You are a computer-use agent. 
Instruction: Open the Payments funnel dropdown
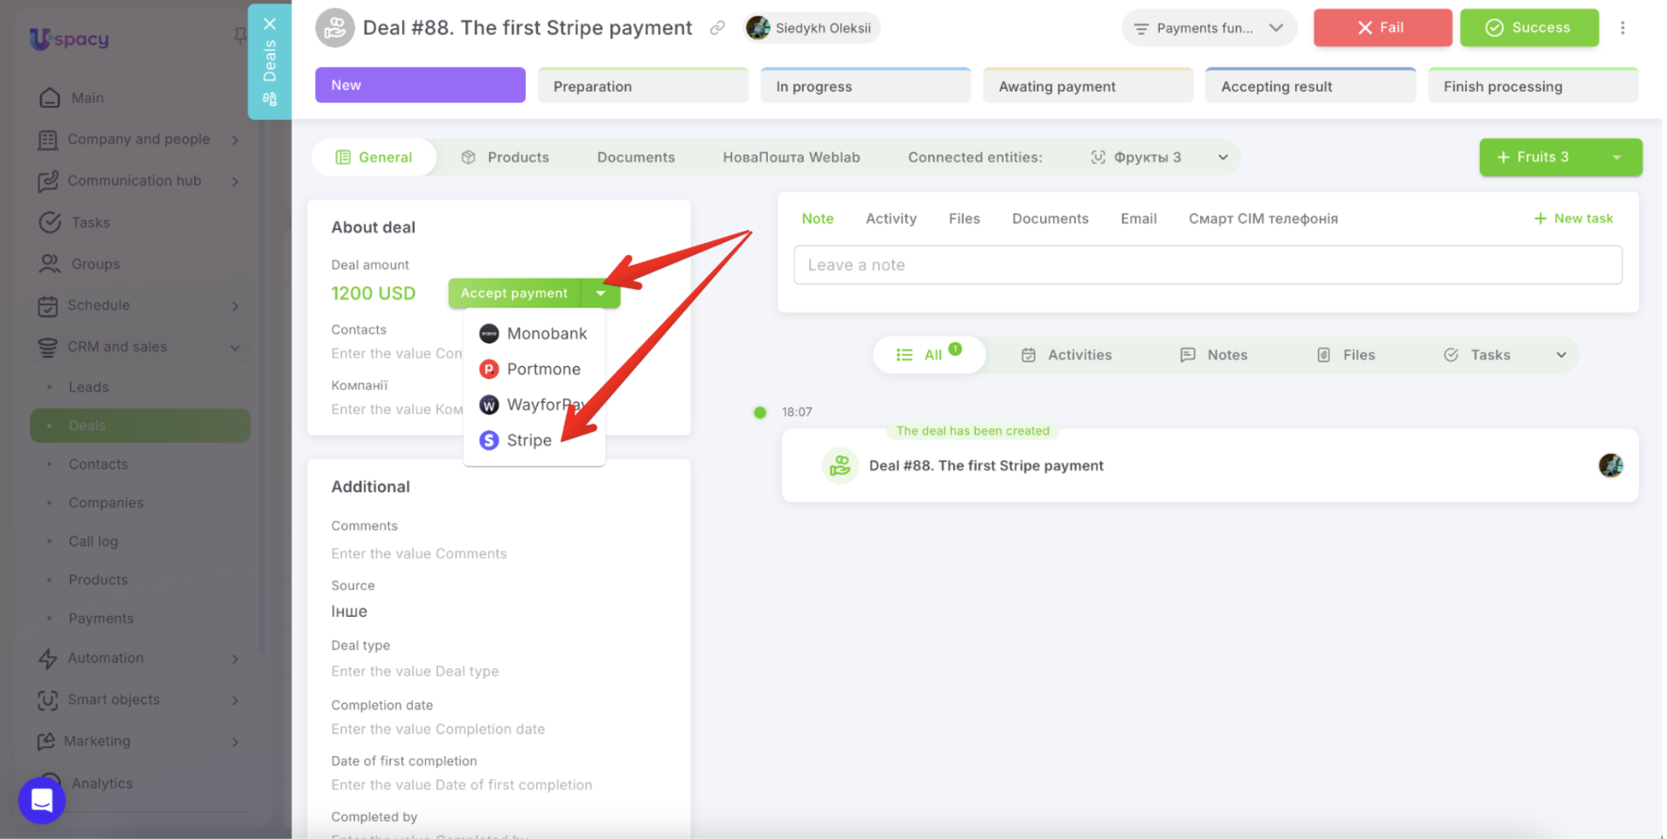coord(1209,28)
